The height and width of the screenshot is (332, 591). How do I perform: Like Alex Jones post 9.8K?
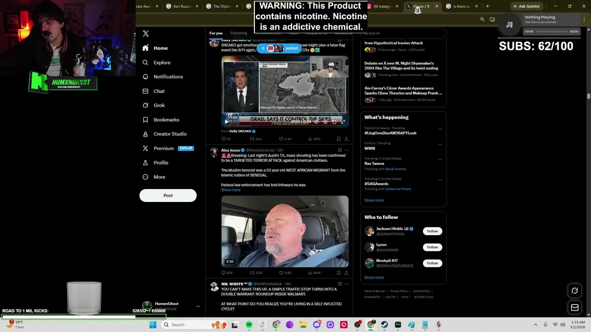tap(285, 273)
